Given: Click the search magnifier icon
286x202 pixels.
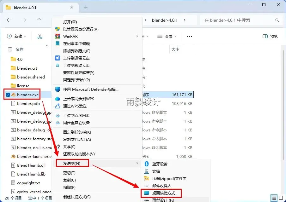Looking at the screenshot, I should [277, 20].
